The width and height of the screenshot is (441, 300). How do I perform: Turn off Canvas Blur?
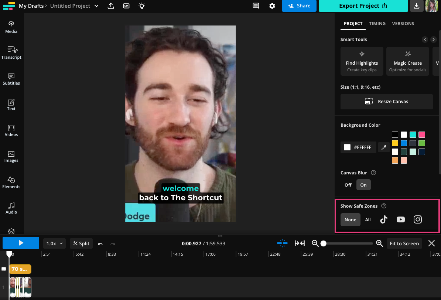pos(348,185)
